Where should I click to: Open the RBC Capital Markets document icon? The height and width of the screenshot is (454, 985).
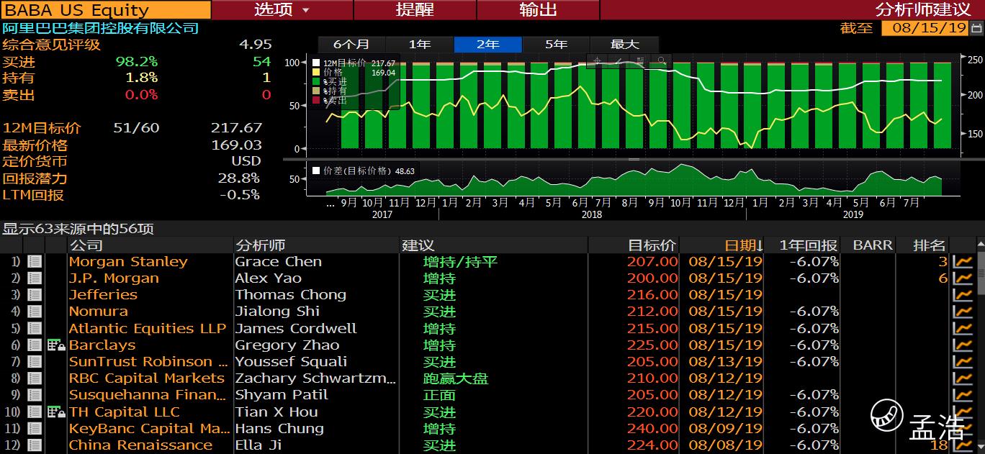[x=35, y=378]
